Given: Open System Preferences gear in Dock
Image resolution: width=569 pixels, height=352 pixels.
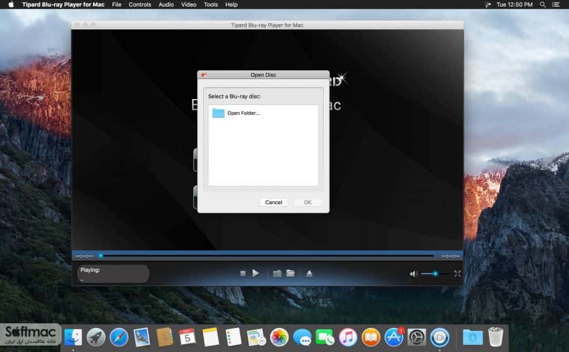Looking at the screenshot, I should pyautogui.click(x=417, y=338).
